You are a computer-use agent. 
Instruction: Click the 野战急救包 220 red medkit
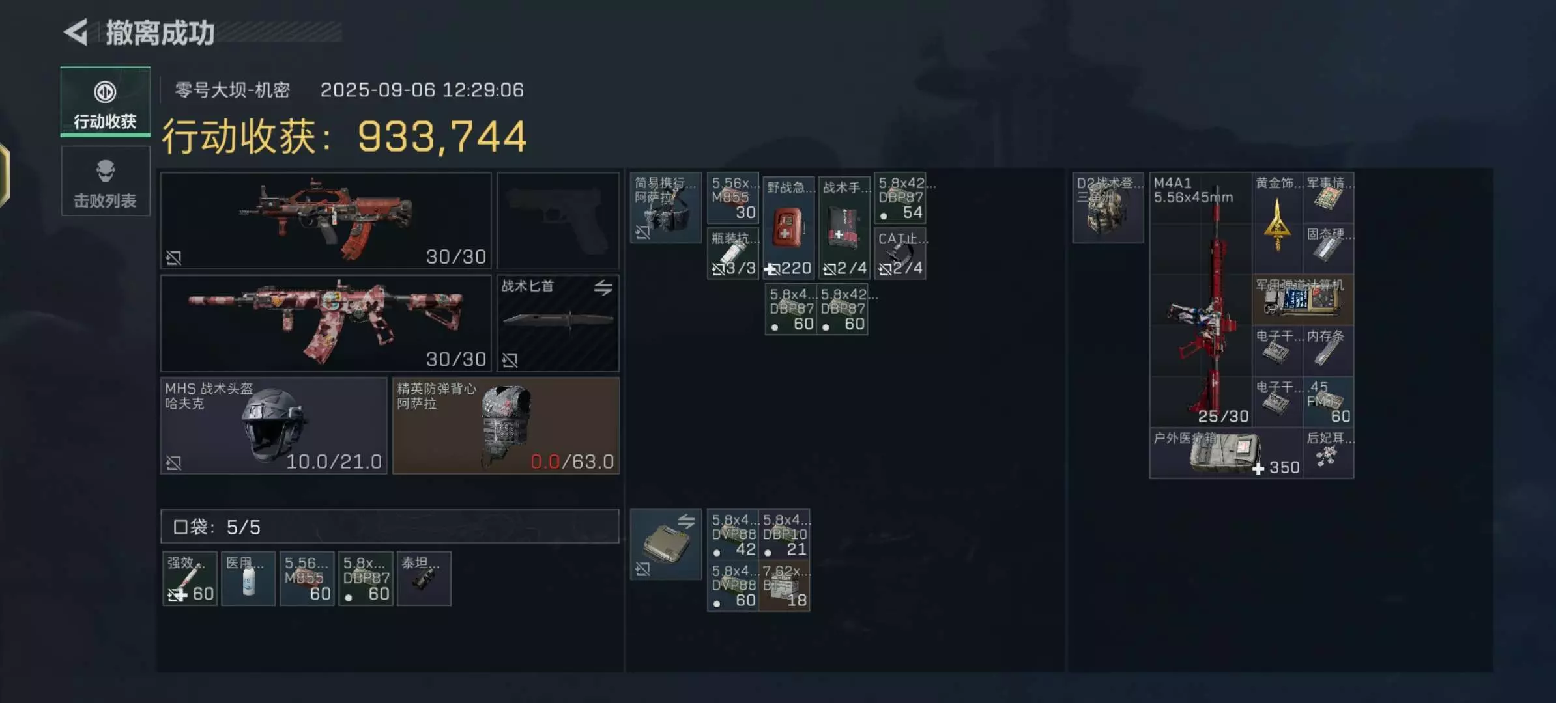coord(788,228)
